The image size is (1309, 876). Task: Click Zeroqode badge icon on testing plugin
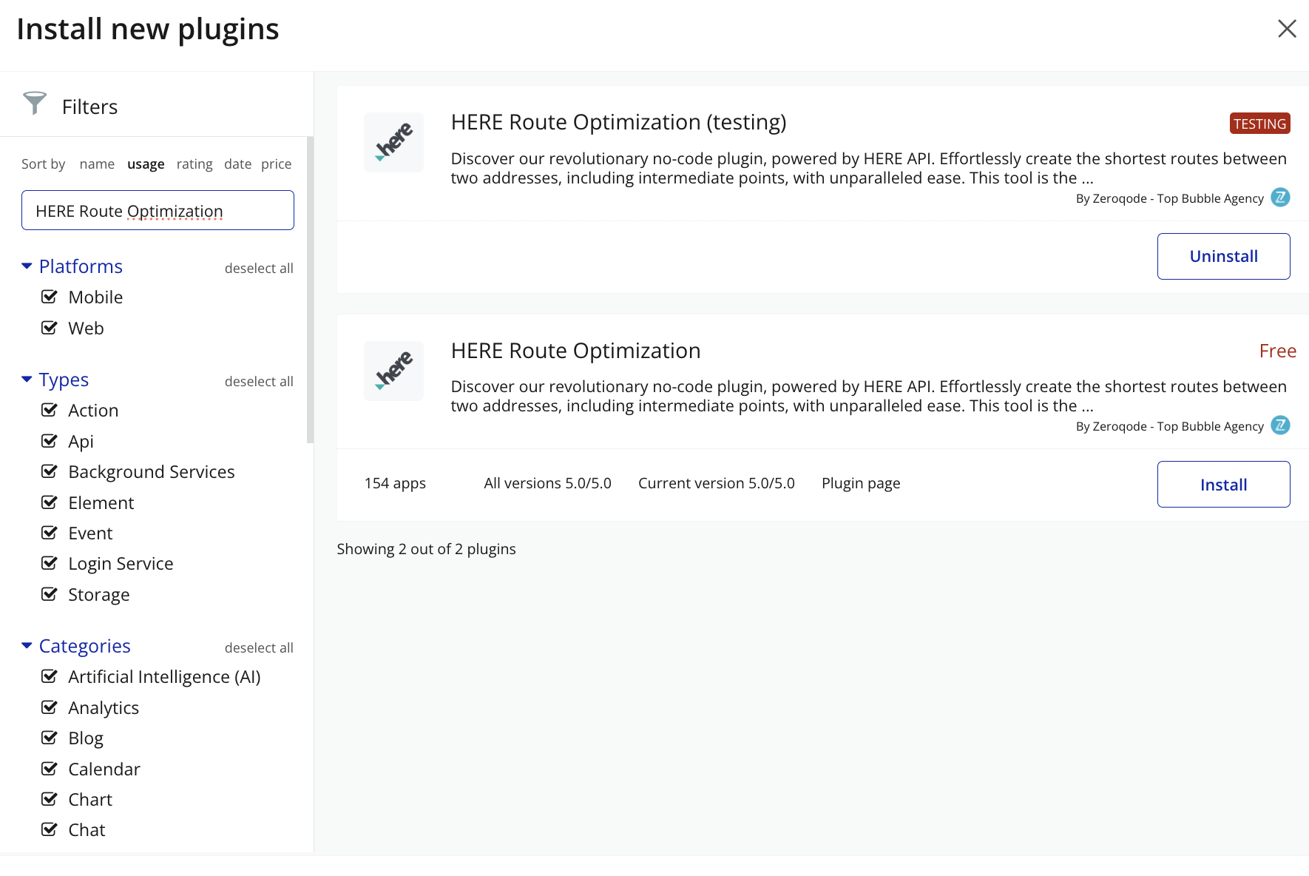(1280, 198)
